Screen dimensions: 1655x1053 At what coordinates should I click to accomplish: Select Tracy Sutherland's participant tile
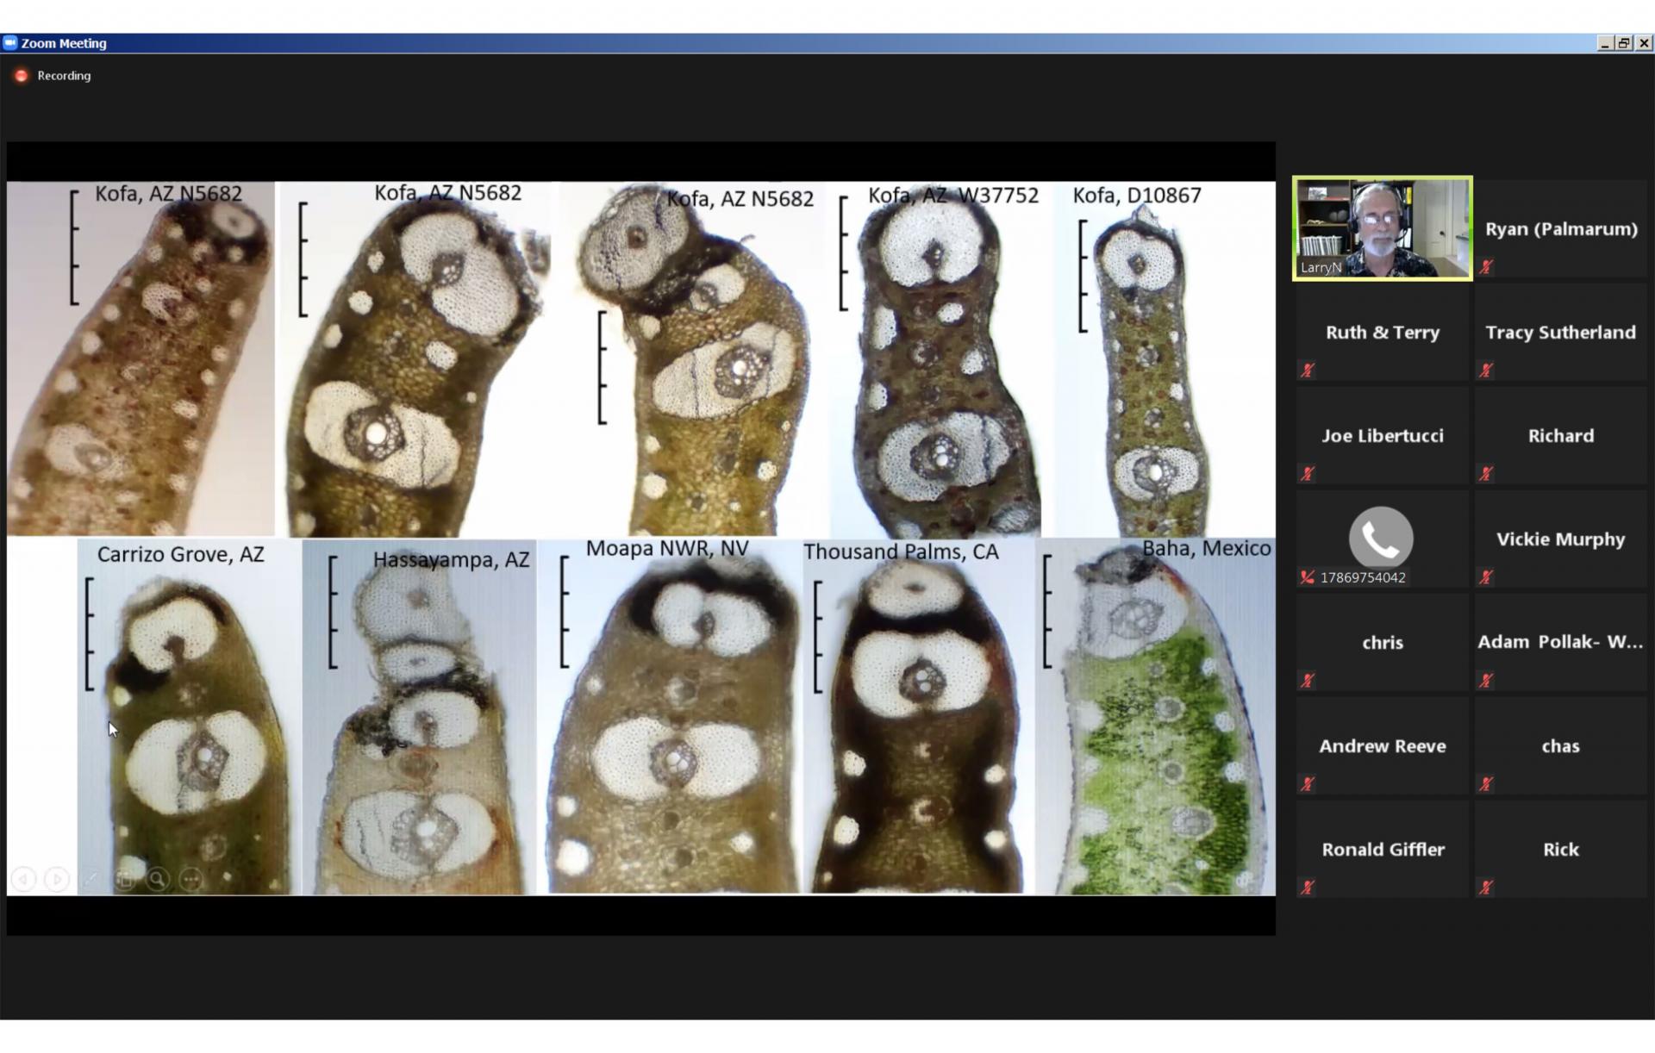(1560, 332)
